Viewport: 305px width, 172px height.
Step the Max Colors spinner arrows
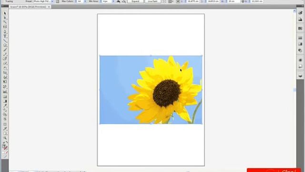[76, 1]
